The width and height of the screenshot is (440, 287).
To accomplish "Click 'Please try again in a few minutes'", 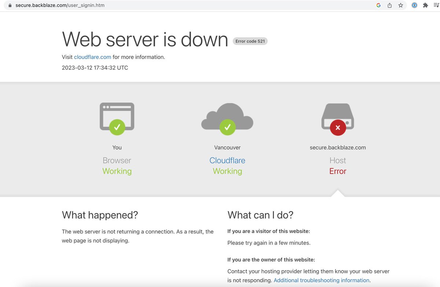I will pyautogui.click(x=269, y=243).
